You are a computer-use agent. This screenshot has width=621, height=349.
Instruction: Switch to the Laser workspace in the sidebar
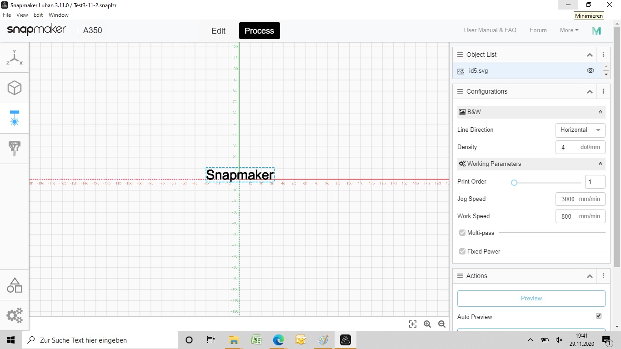tap(14, 118)
